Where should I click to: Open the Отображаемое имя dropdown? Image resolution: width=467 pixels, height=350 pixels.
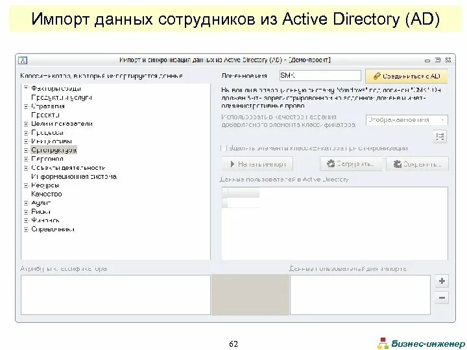(407, 120)
